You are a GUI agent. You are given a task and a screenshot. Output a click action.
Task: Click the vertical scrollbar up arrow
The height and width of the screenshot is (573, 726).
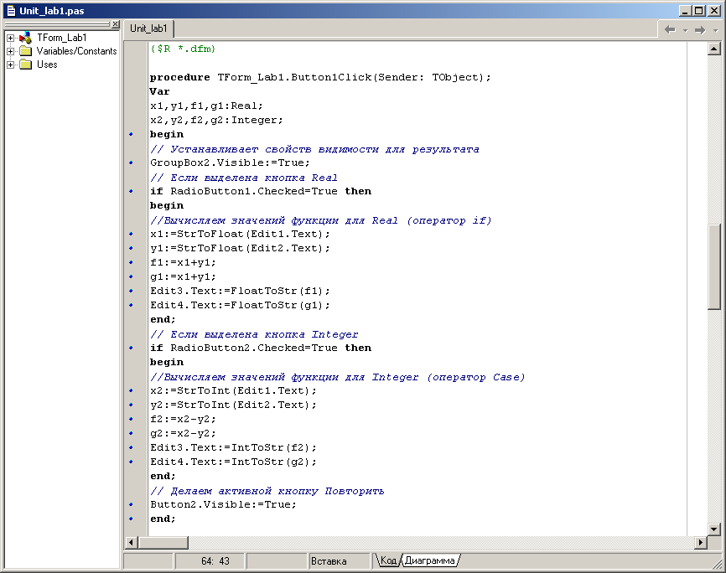click(x=714, y=49)
